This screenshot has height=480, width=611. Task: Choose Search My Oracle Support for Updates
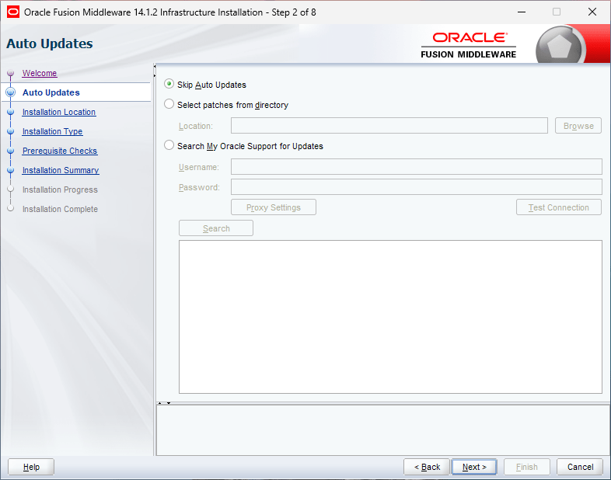[x=169, y=145]
